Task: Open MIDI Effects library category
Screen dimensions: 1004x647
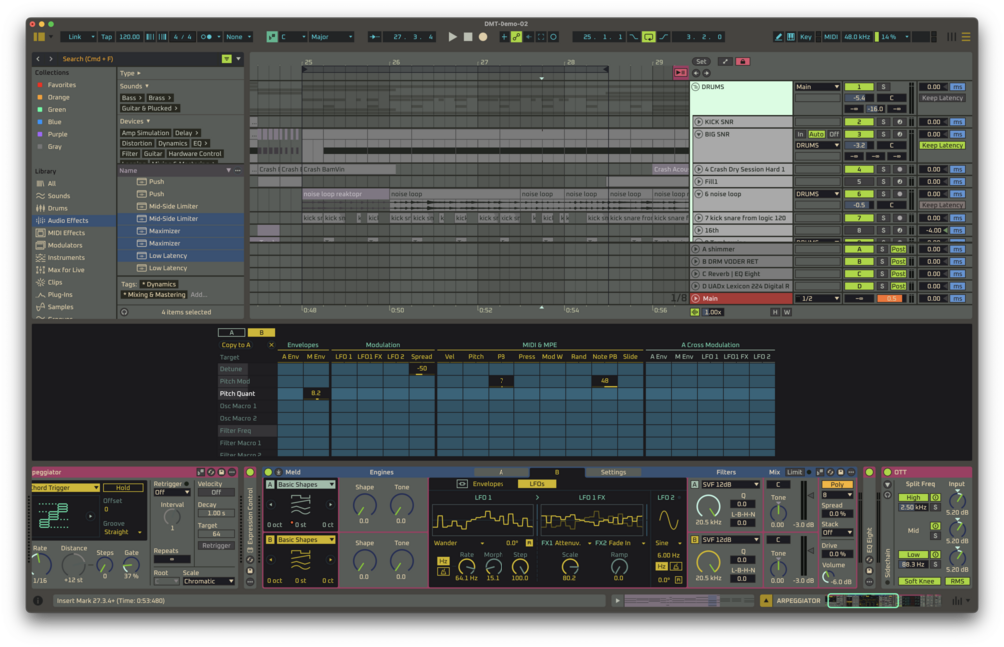Action: [66, 233]
